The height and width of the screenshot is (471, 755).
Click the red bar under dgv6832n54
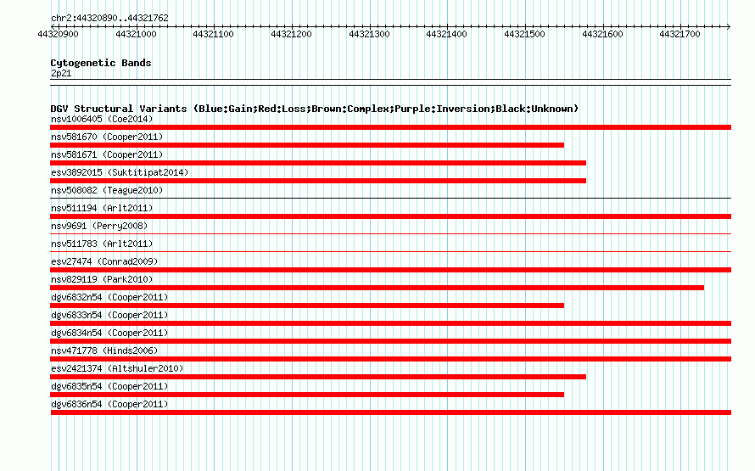click(x=307, y=306)
